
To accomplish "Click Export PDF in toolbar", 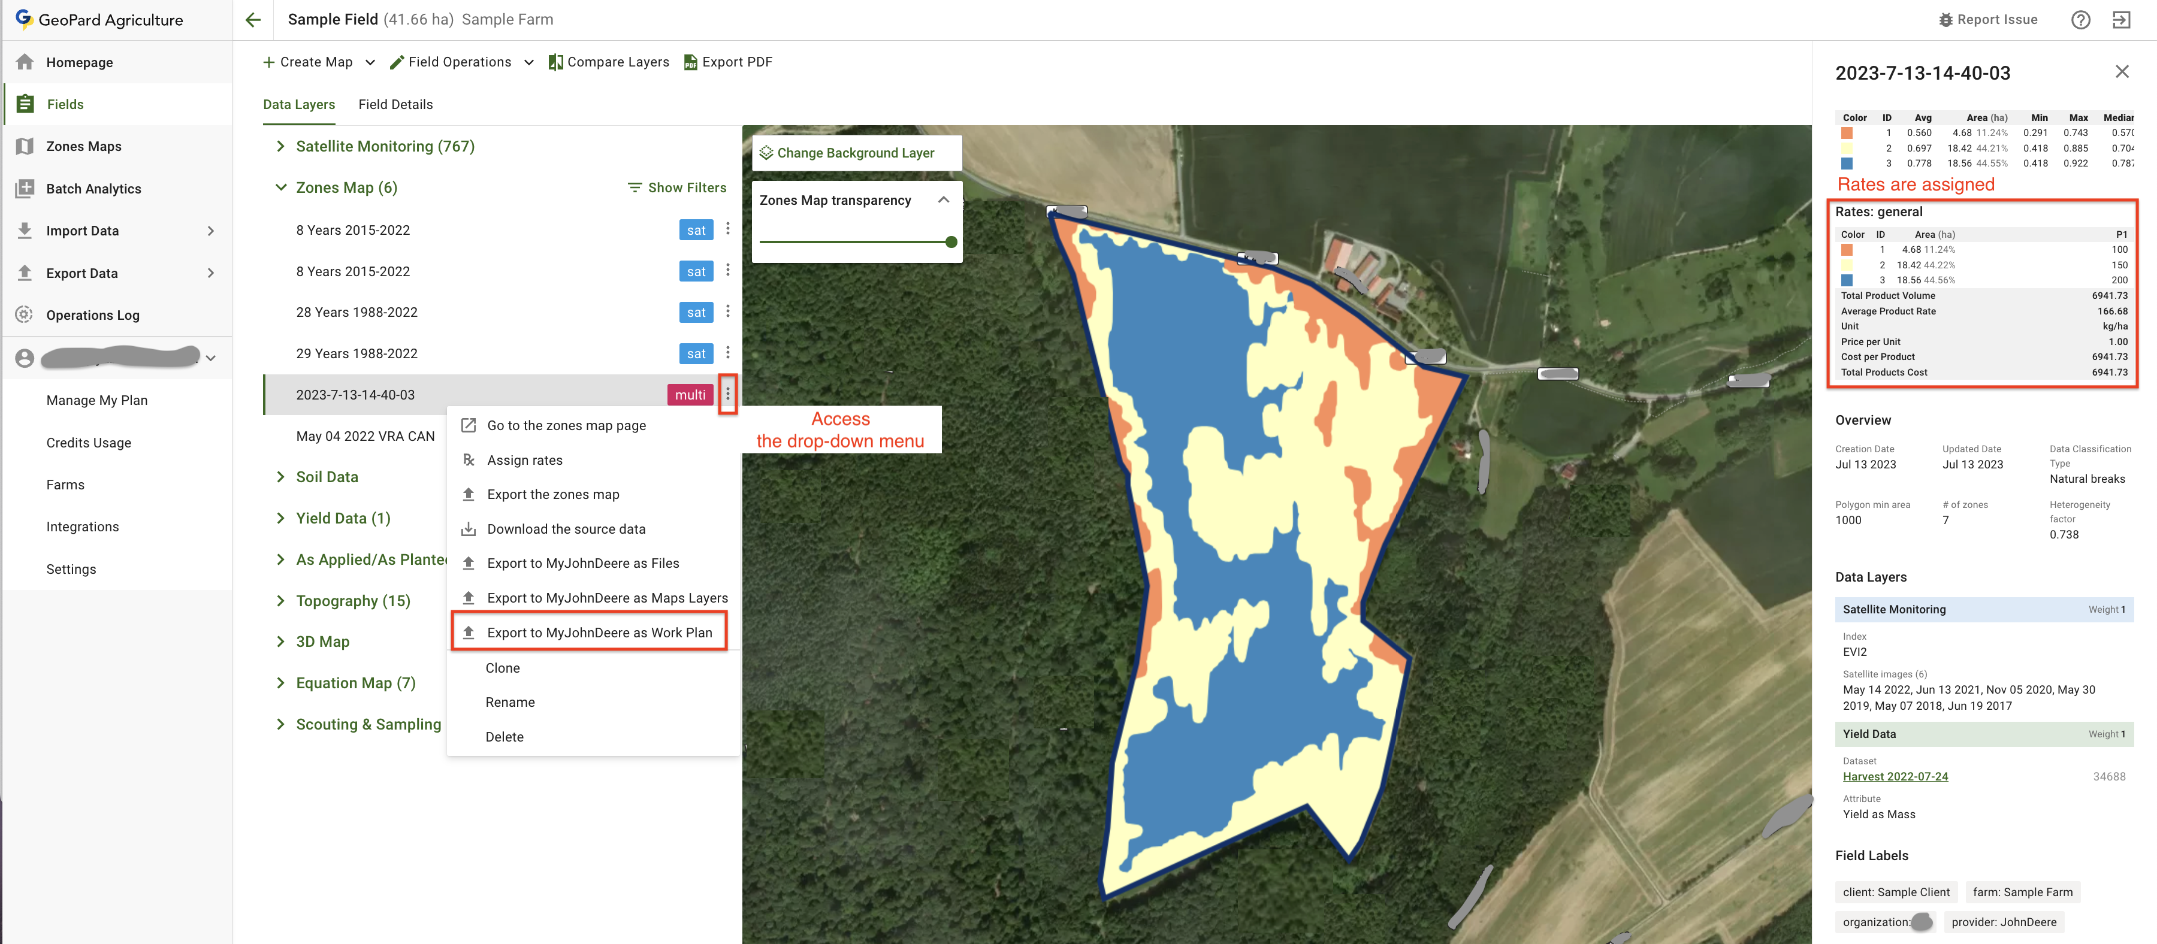I will (727, 62).
